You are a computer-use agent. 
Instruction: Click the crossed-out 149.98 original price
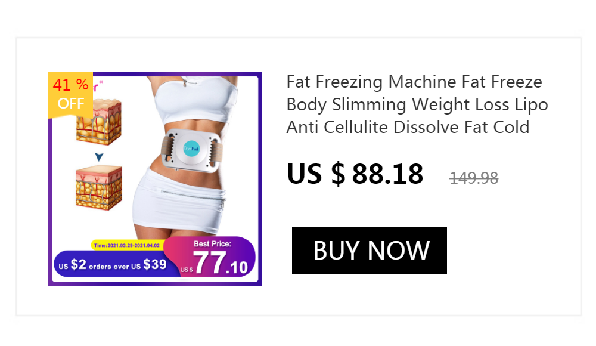point(474,178)
